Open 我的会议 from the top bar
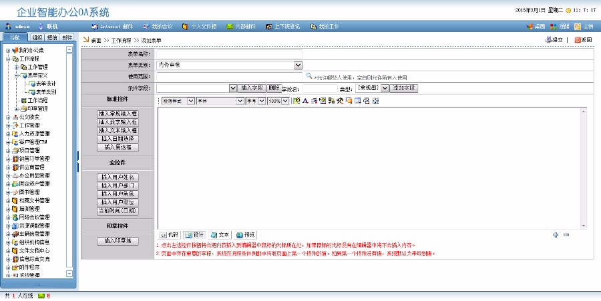The height and width of the screenshot is (301, 601). [158, 27]
